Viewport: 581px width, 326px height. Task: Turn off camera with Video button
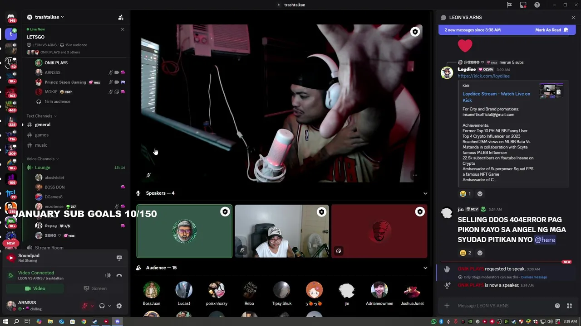tap(35, 288)
